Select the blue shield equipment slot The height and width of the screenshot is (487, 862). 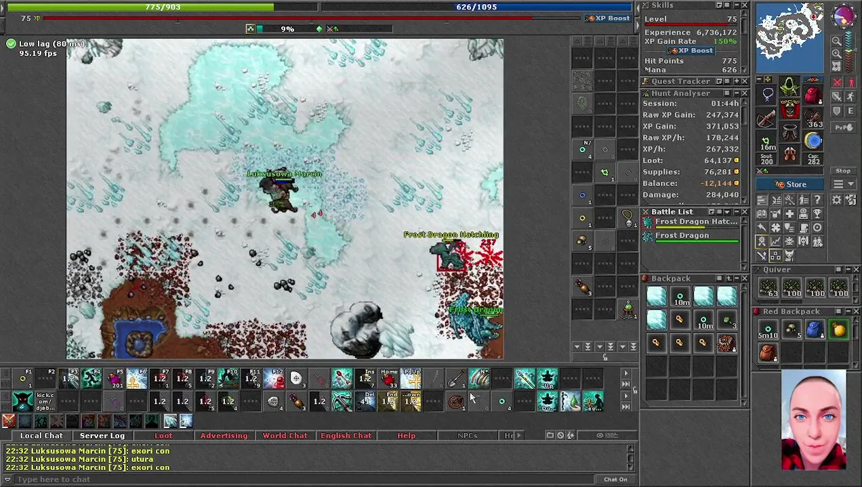pyautogui.click(x=813, y=140)
